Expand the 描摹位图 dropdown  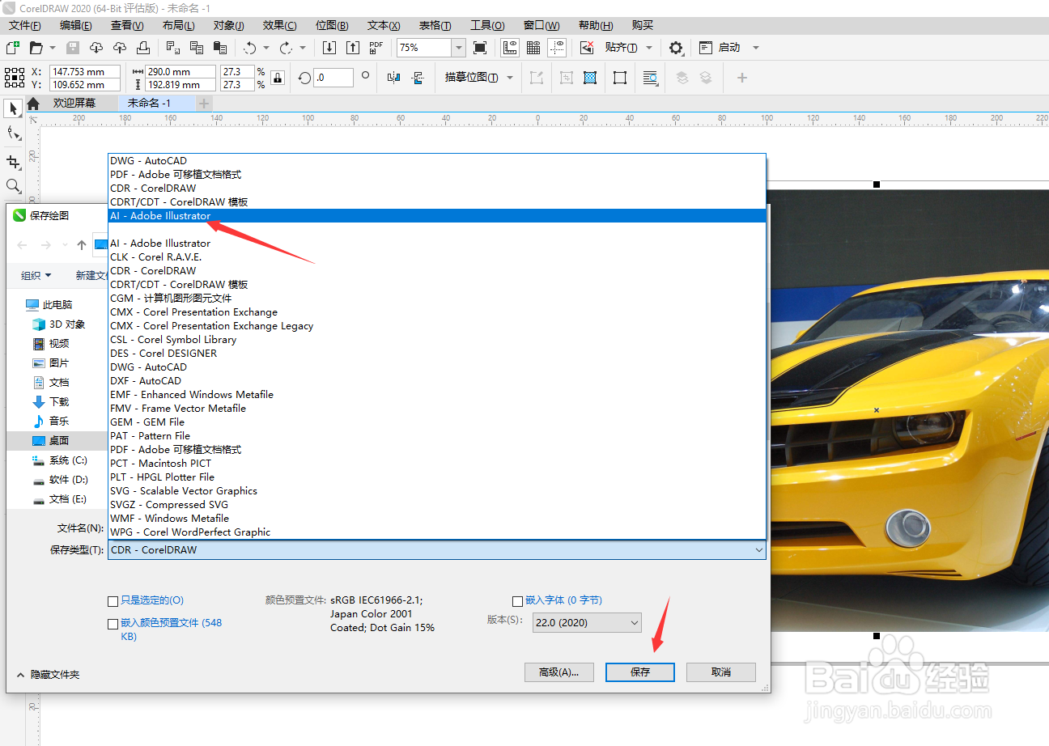pyautogui.click(x=510, y=78)
